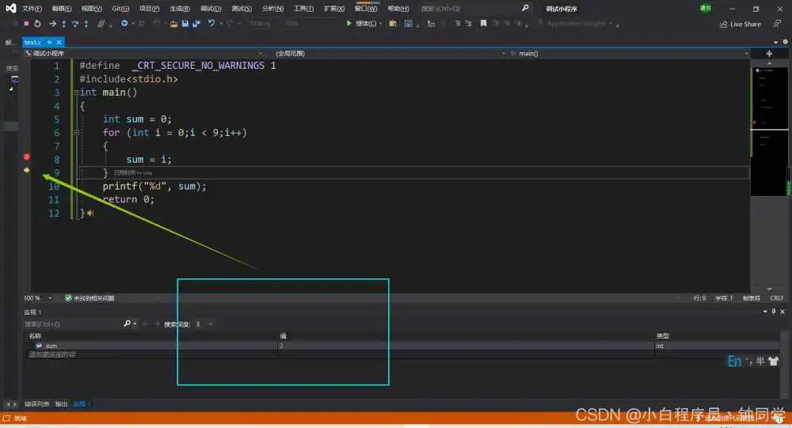The width and height of the screenshot is (792, 428).
Task: Click the Step Over icon
Action: (74, 24)
